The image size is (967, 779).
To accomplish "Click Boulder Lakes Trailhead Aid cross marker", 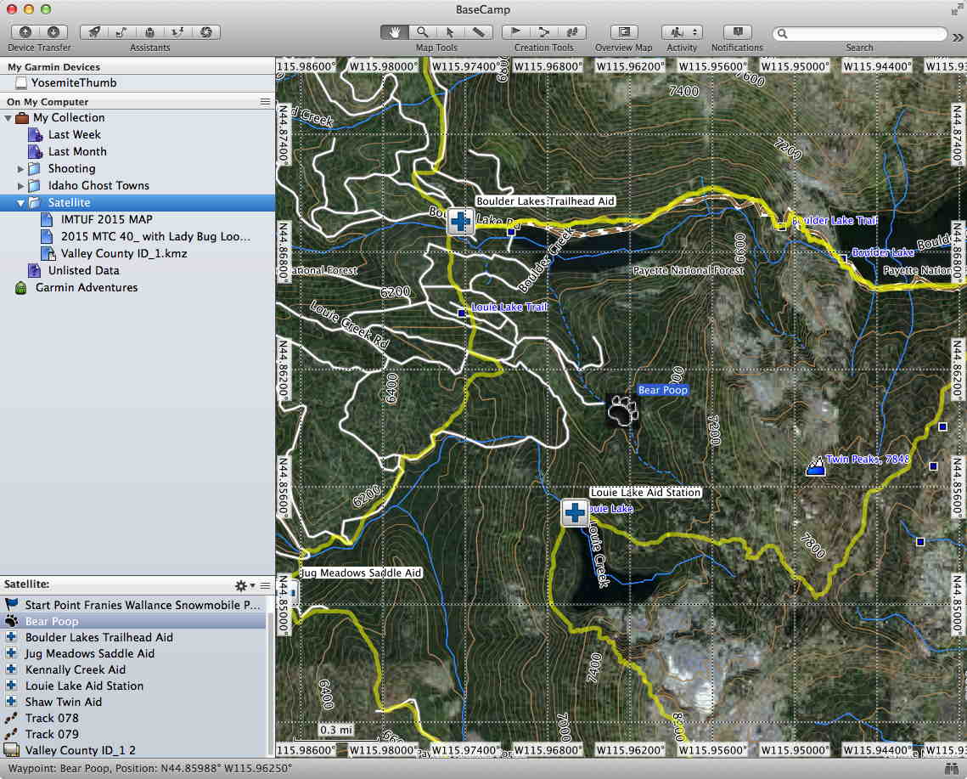I will tap(460, 221).
